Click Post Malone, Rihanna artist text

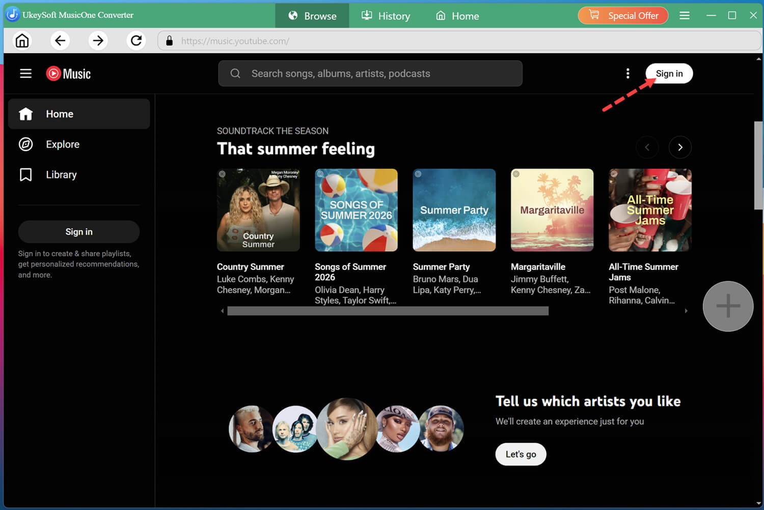click(642, 295)
